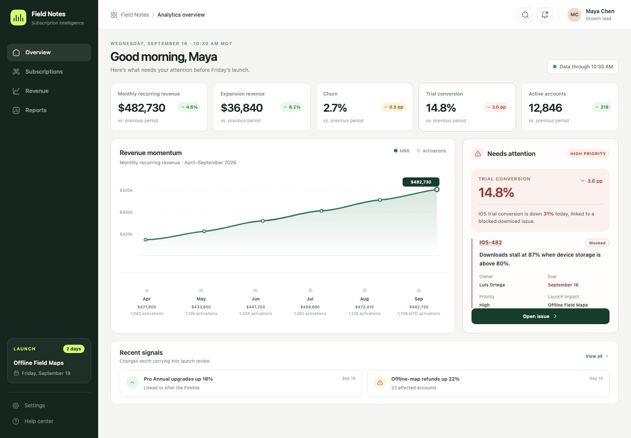Click the calendar icon beside Friday, September 18
Screen dimensions: 631x438
pyautogui.click(x=16, y=373)
